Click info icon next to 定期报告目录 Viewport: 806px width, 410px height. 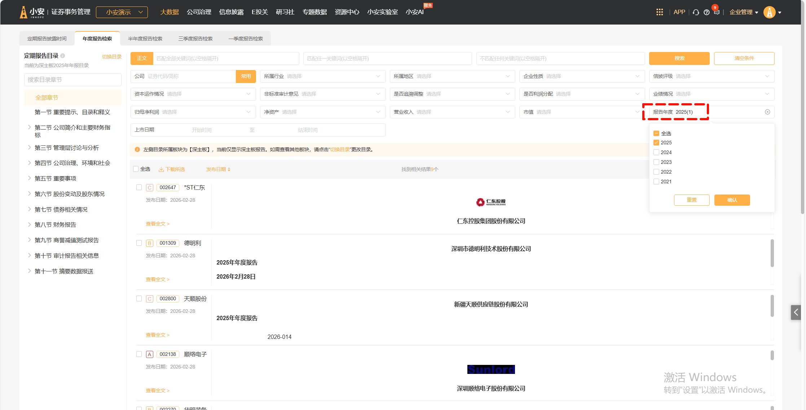[x=63, y=56]
